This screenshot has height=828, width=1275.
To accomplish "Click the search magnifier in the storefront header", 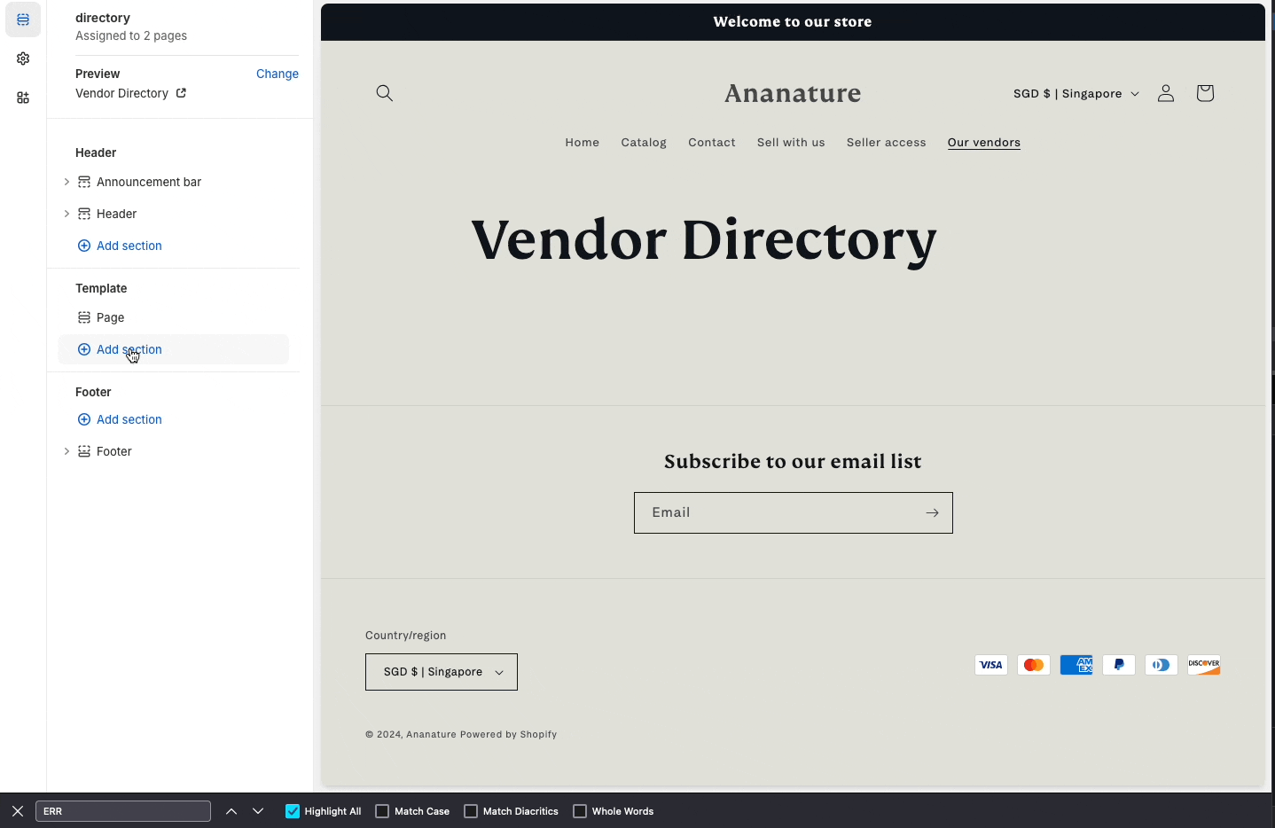I will [384, 93].
